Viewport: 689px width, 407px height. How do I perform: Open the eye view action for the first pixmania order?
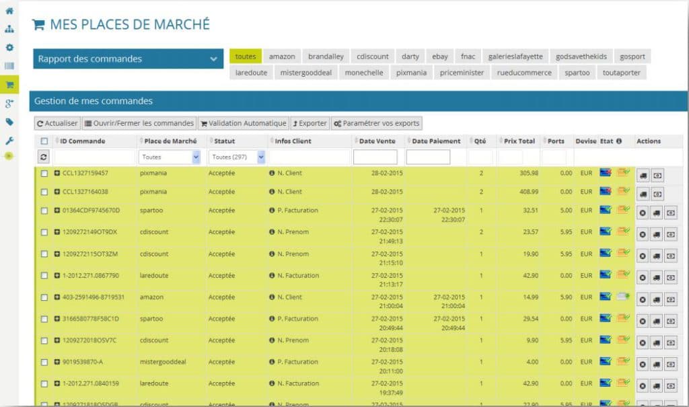(657, 175)
